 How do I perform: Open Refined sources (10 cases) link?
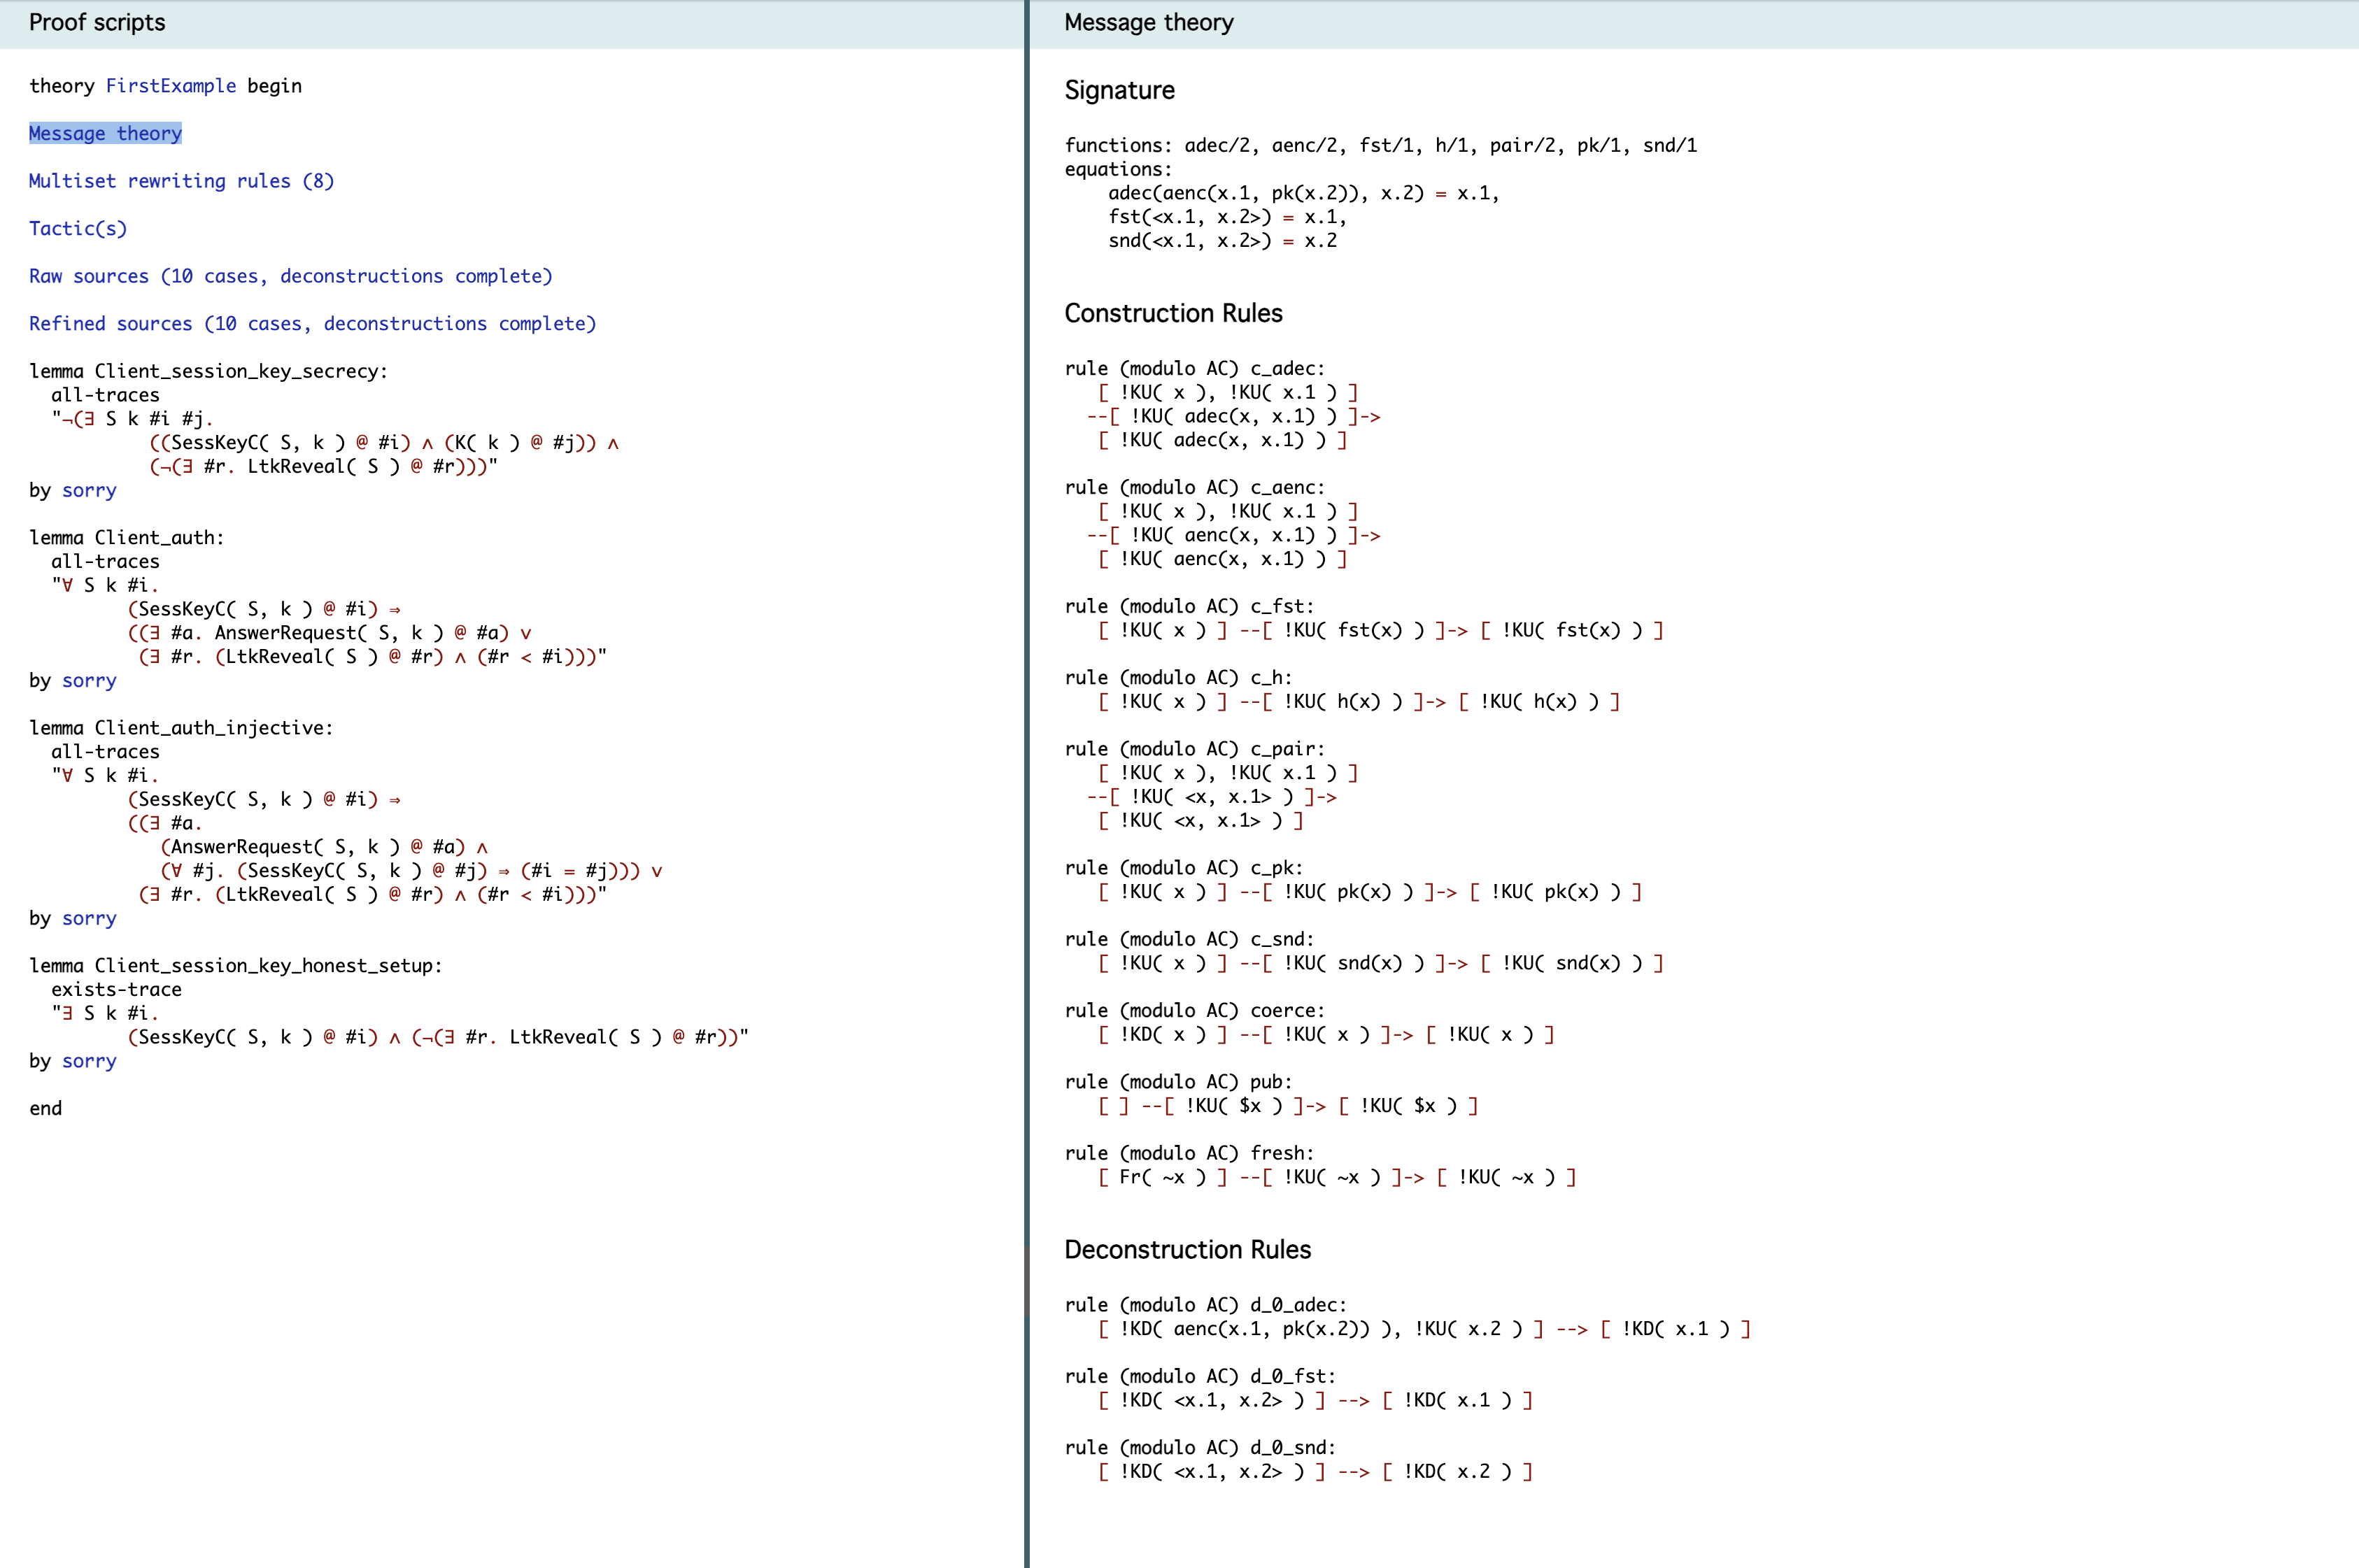pos(312,323)
